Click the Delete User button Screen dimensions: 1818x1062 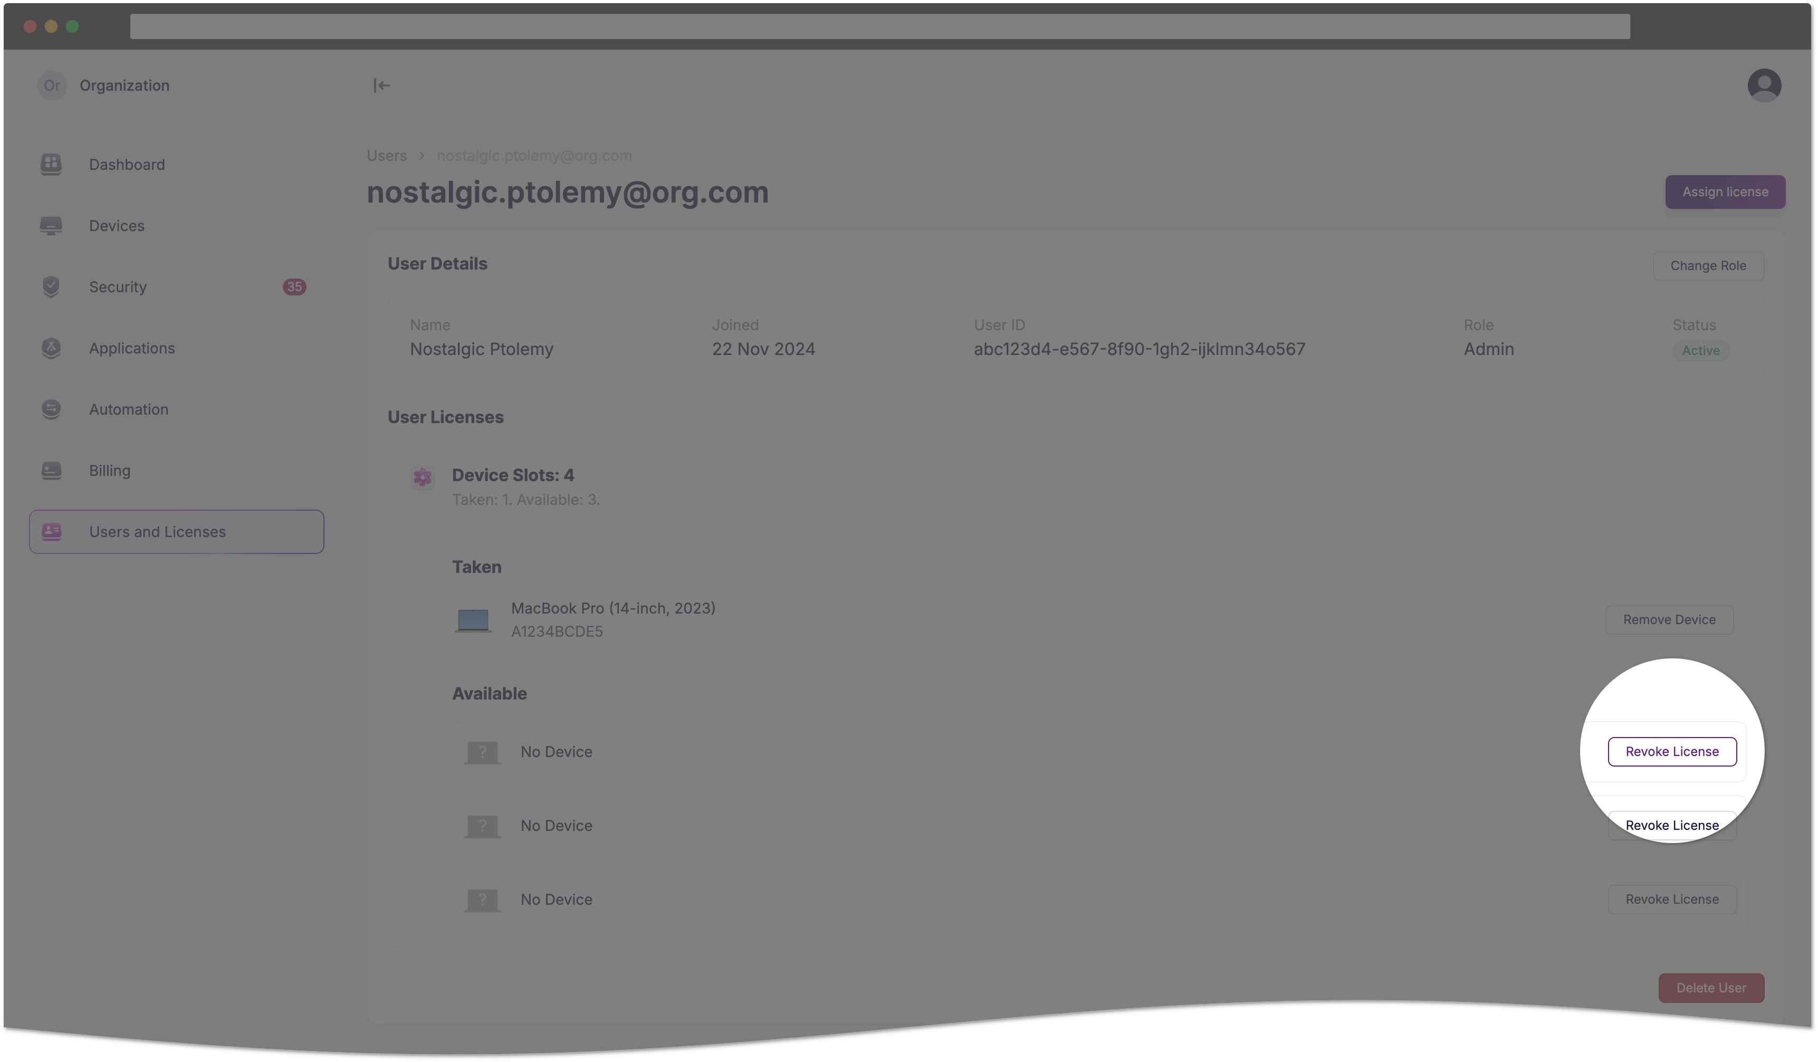1709,988
